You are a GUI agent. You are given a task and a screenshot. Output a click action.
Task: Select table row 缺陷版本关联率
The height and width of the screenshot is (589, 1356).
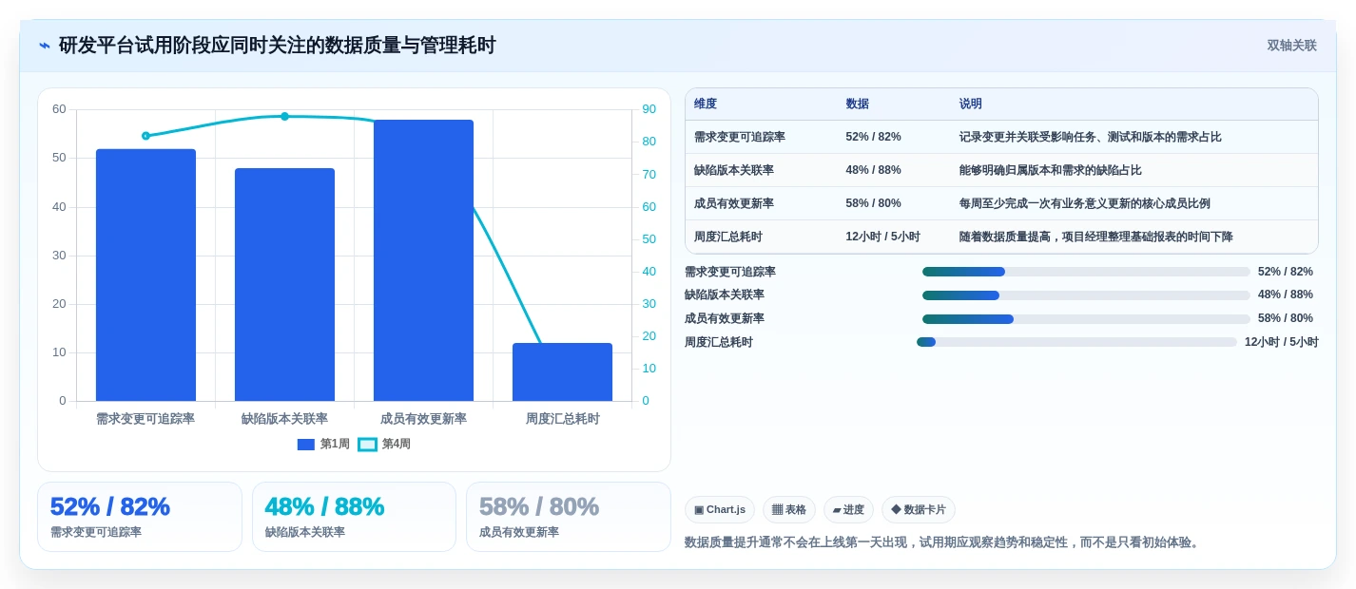click(1001, 170)
